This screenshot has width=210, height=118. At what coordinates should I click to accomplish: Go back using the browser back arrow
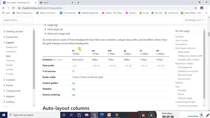(x=3, y=8)
